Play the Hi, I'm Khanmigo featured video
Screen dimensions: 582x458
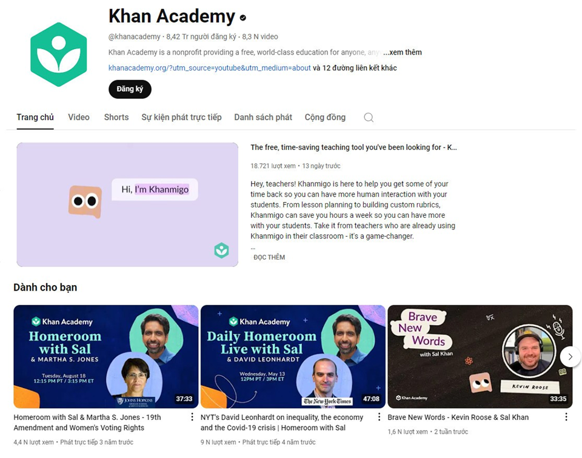127,204
